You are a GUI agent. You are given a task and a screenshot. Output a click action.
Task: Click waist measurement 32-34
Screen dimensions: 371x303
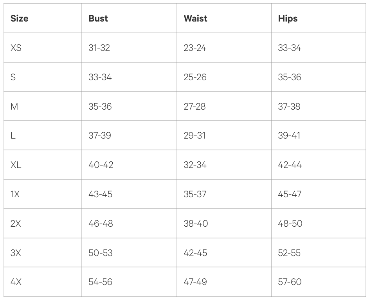click(x=195, y=165)
